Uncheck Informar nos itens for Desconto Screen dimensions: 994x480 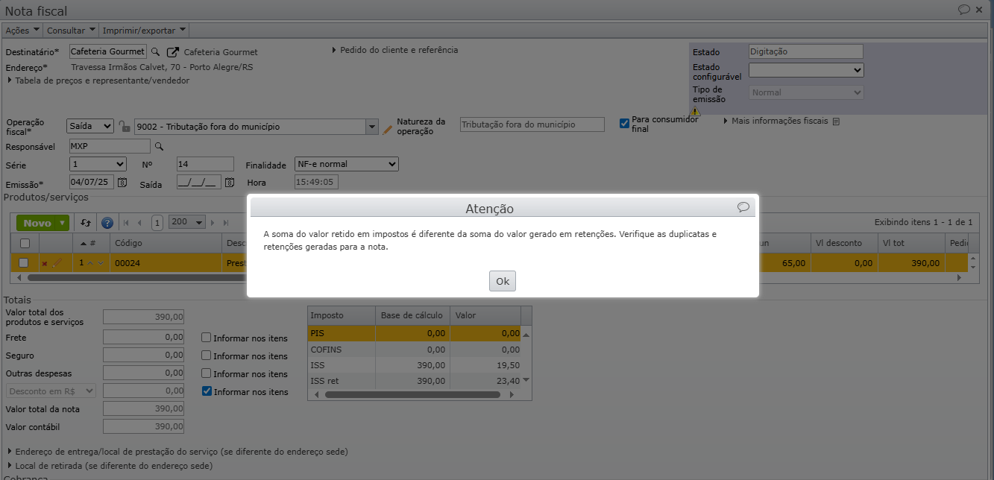[x=207, y=391]
